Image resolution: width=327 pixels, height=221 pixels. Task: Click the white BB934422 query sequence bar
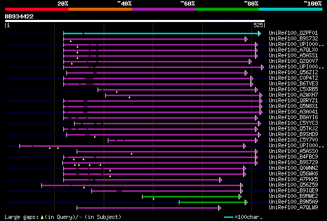(135, 21)
